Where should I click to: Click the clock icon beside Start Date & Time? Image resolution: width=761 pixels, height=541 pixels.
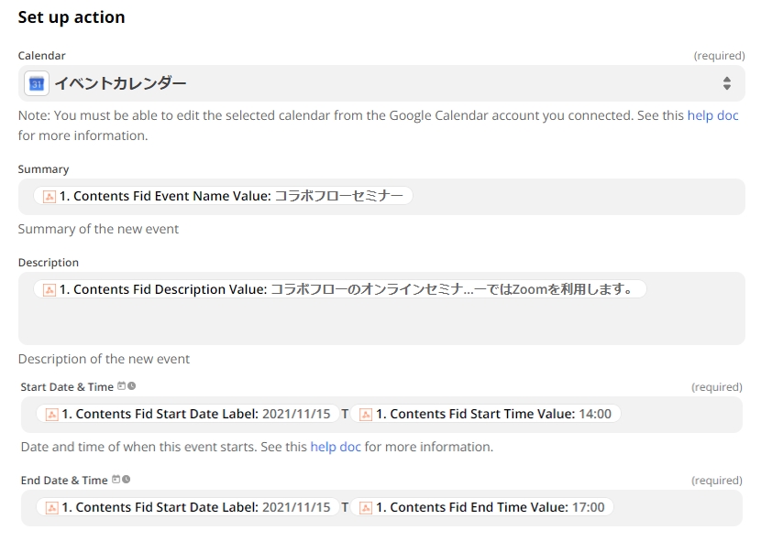(x=131, y=386)
